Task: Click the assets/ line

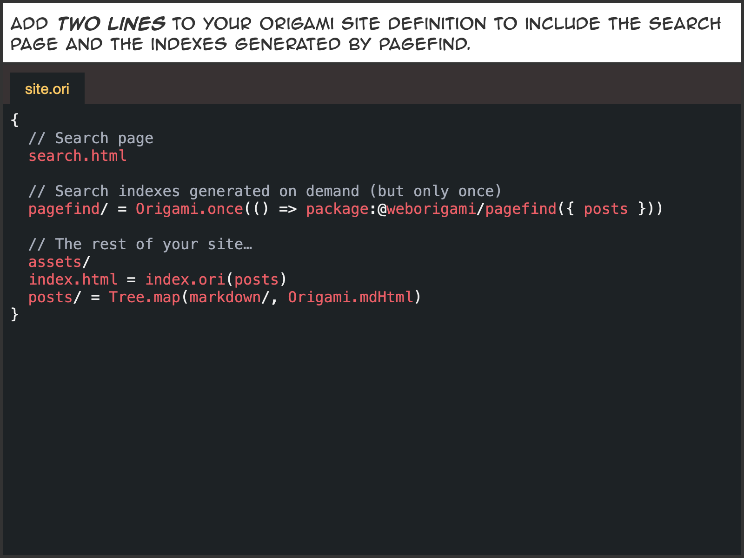Action: tap(59, 262)
